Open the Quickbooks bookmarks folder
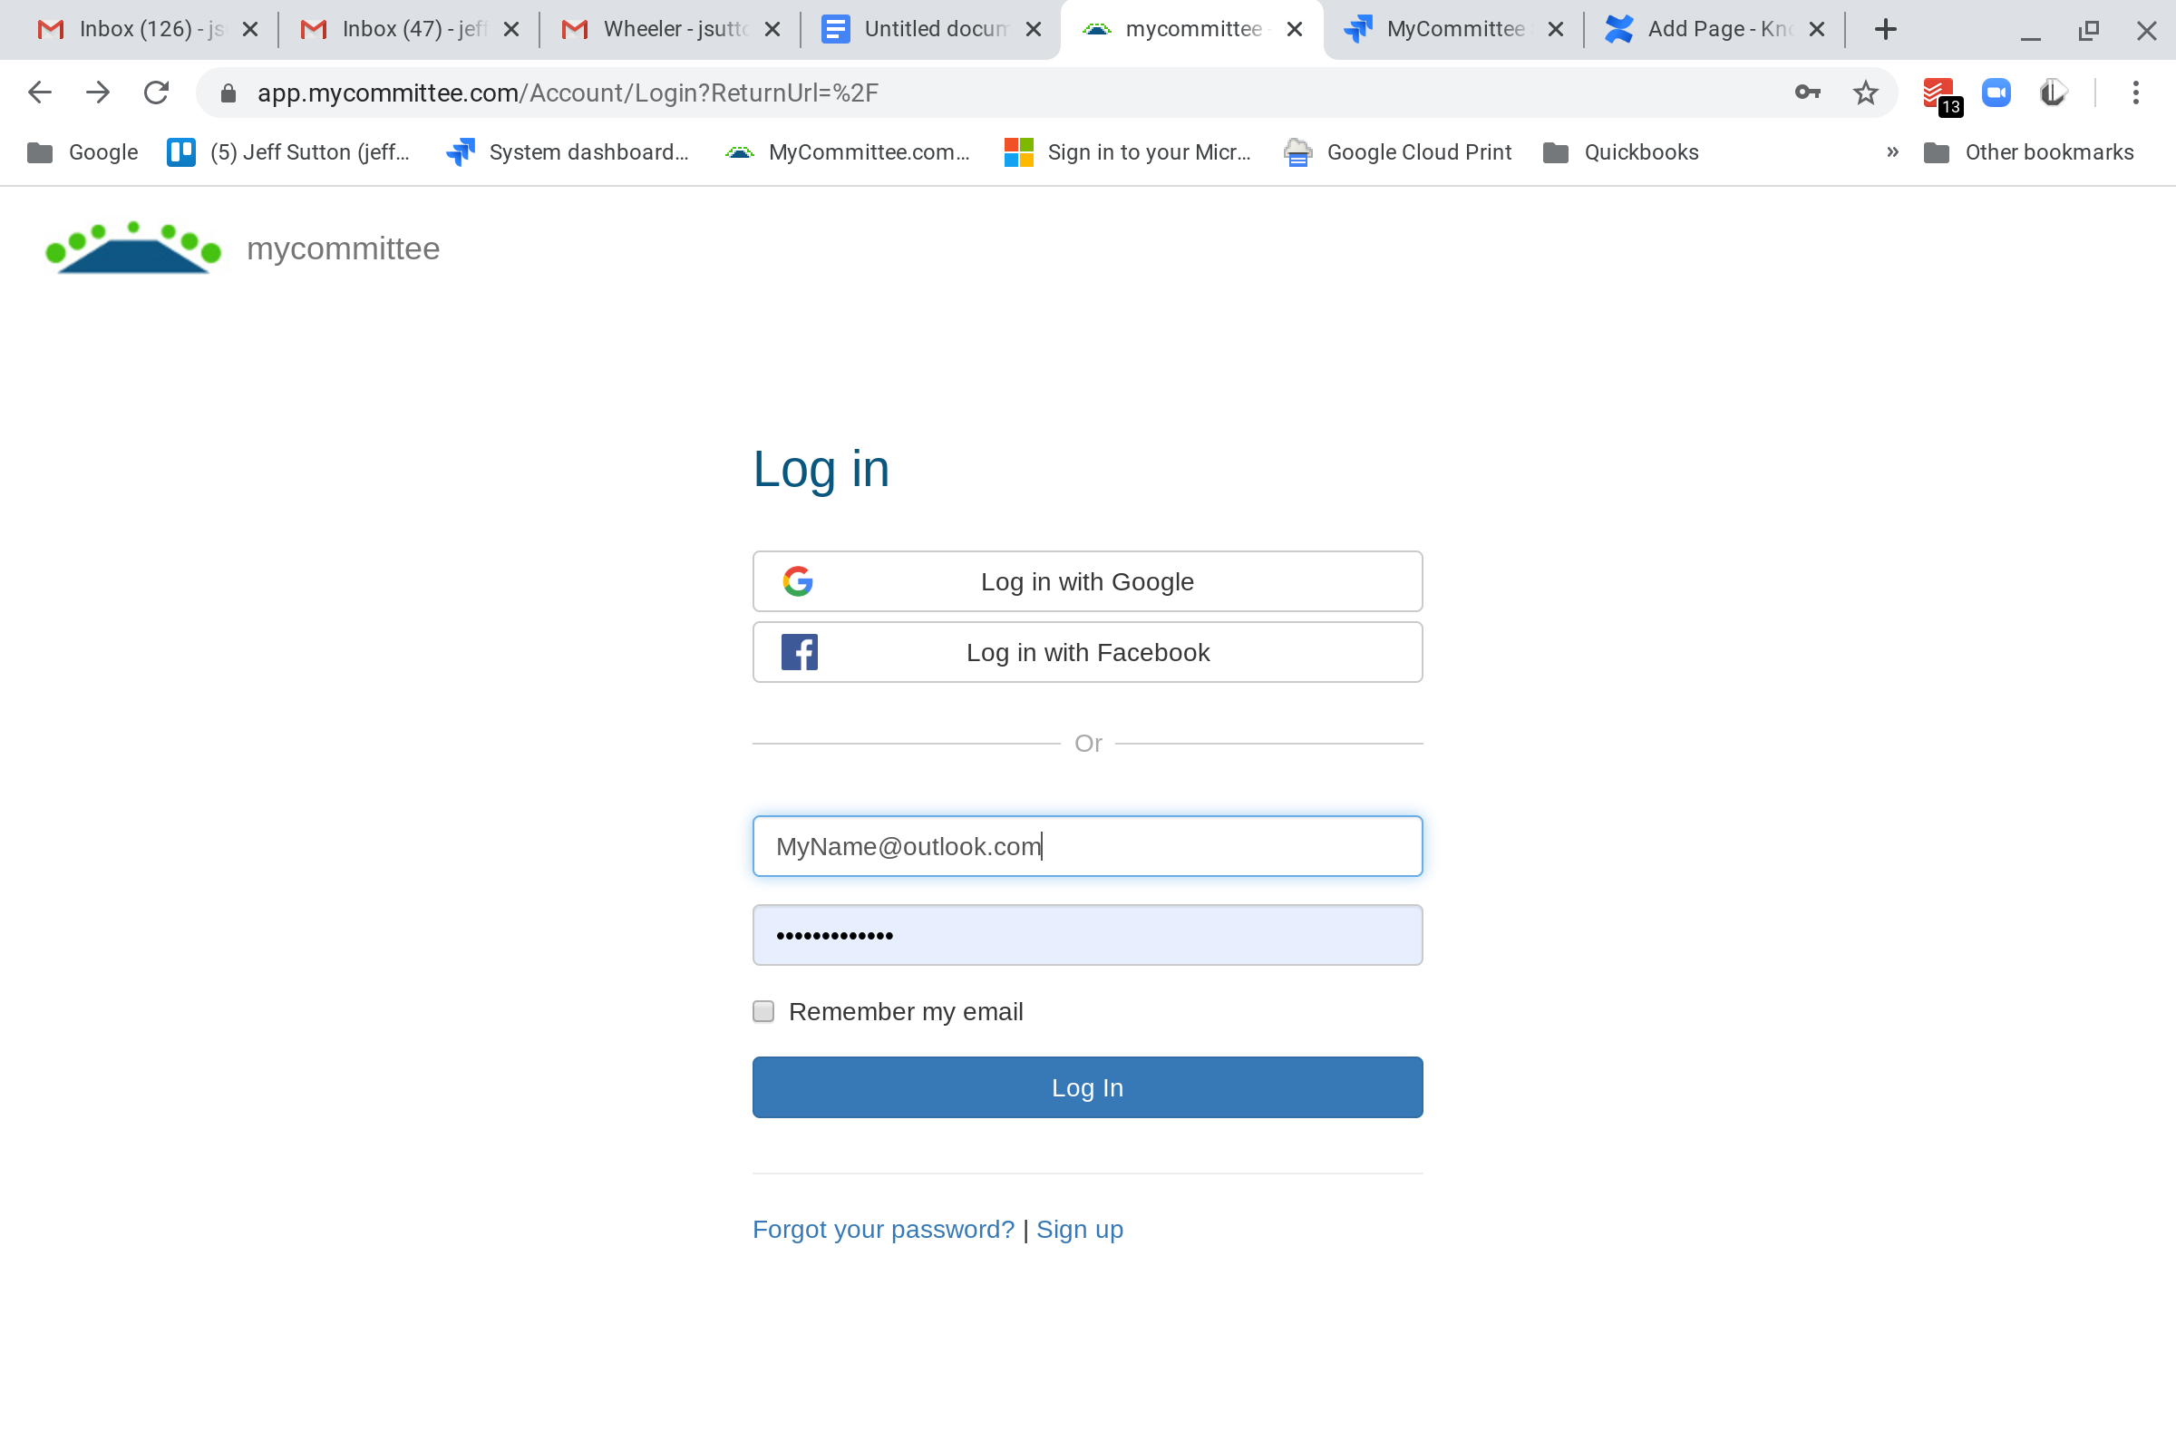This screenshot has width=2176, height=1451. [x=1621, y=151]
